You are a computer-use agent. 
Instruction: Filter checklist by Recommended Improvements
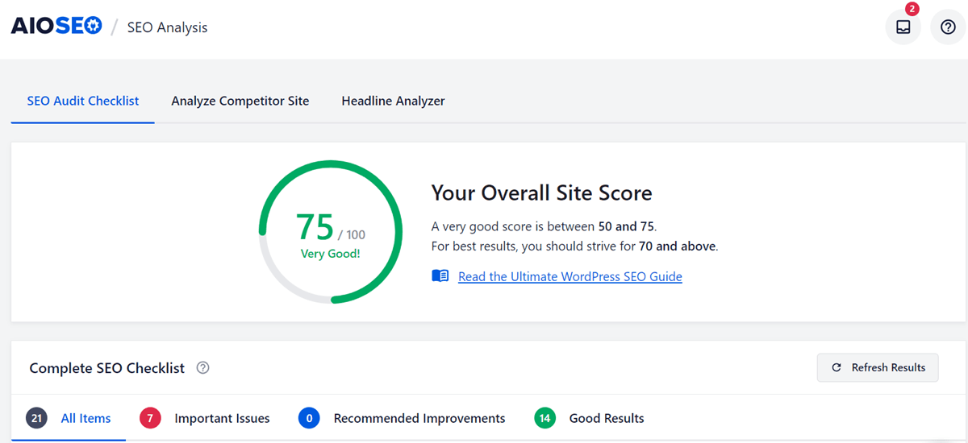click(x=419, y=418)
